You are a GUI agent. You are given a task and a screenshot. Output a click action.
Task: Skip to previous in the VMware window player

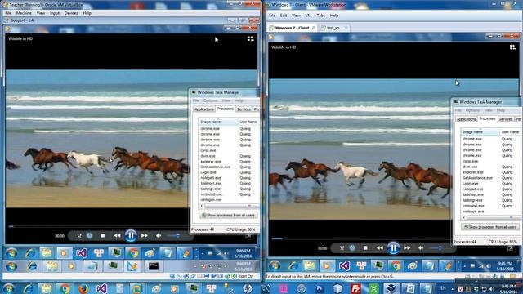[x=379, y=248]
